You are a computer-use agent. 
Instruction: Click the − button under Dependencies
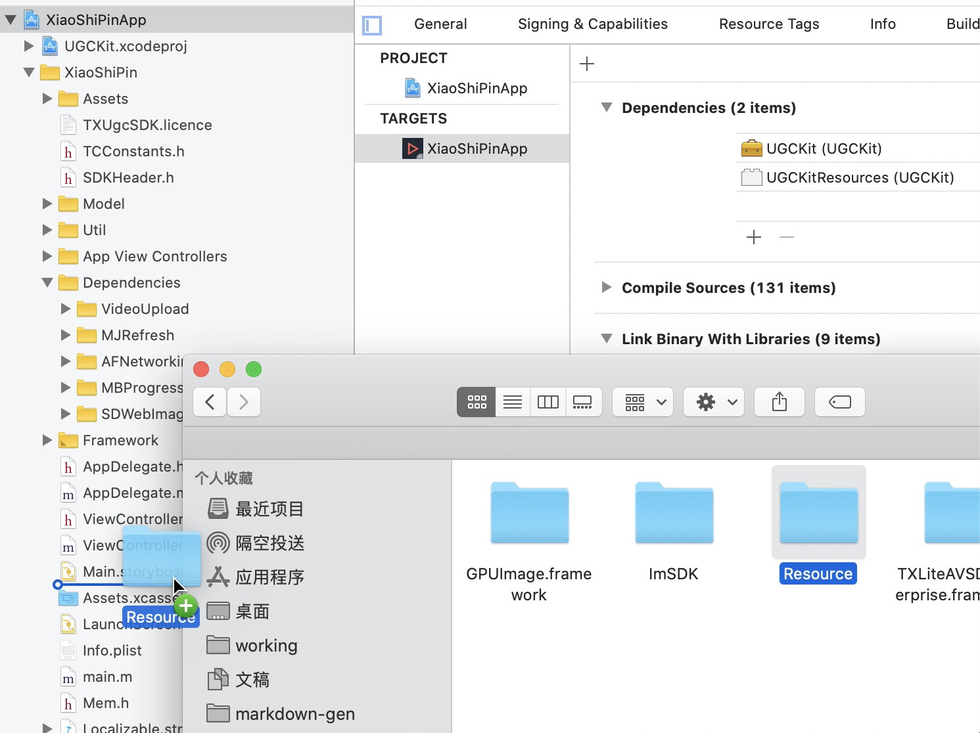(x=786, y=237)
